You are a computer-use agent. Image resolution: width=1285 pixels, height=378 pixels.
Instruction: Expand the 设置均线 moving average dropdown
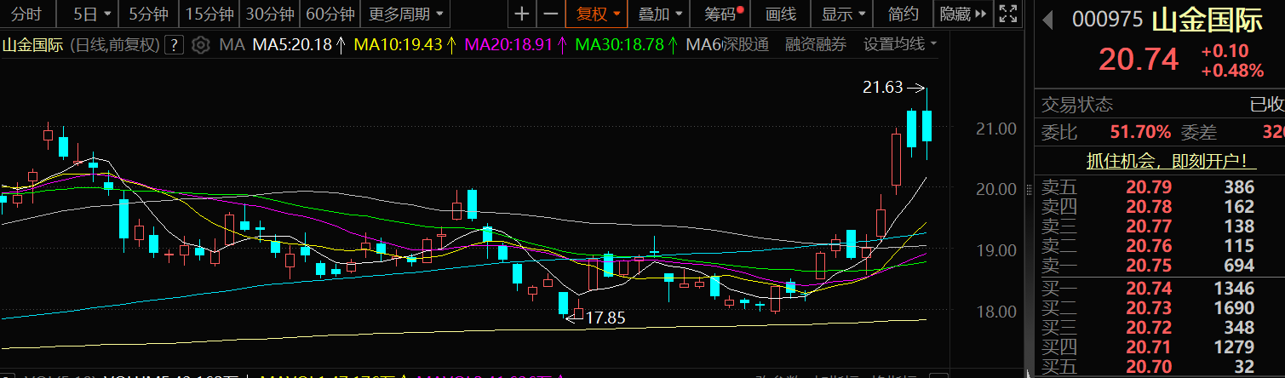coord(900,44)
